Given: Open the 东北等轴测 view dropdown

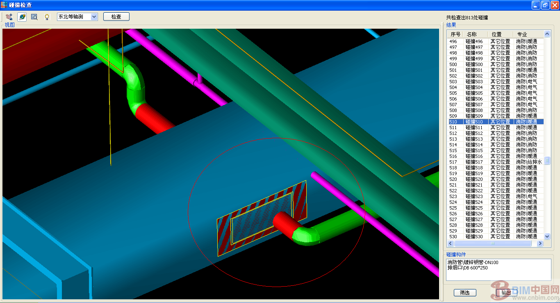Looking at the screenshot, I should pos(94,17).
